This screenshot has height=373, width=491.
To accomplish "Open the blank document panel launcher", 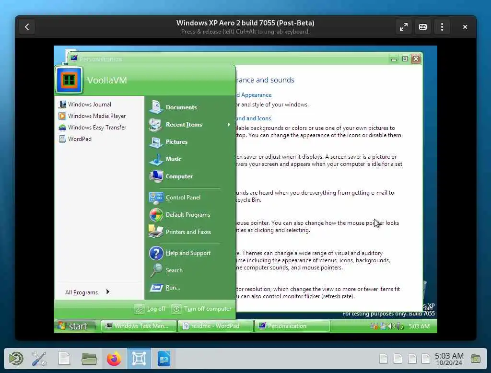I will point(64,359).
